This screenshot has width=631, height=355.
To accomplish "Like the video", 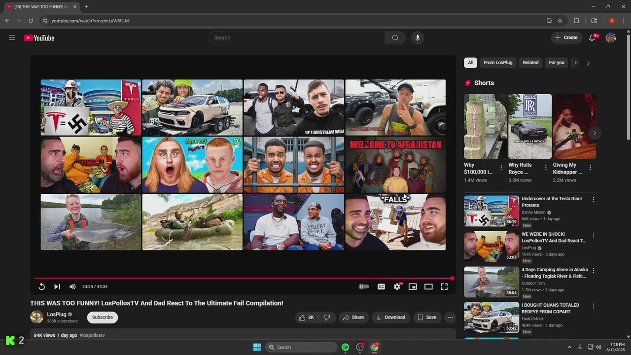I will click(307, 318).
